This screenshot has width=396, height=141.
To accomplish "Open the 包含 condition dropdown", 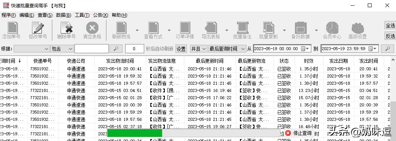I will click(62, 49).
